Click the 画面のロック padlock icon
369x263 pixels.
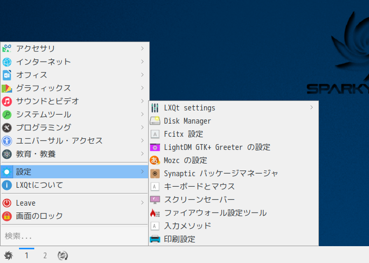click(x=7, y=216)
